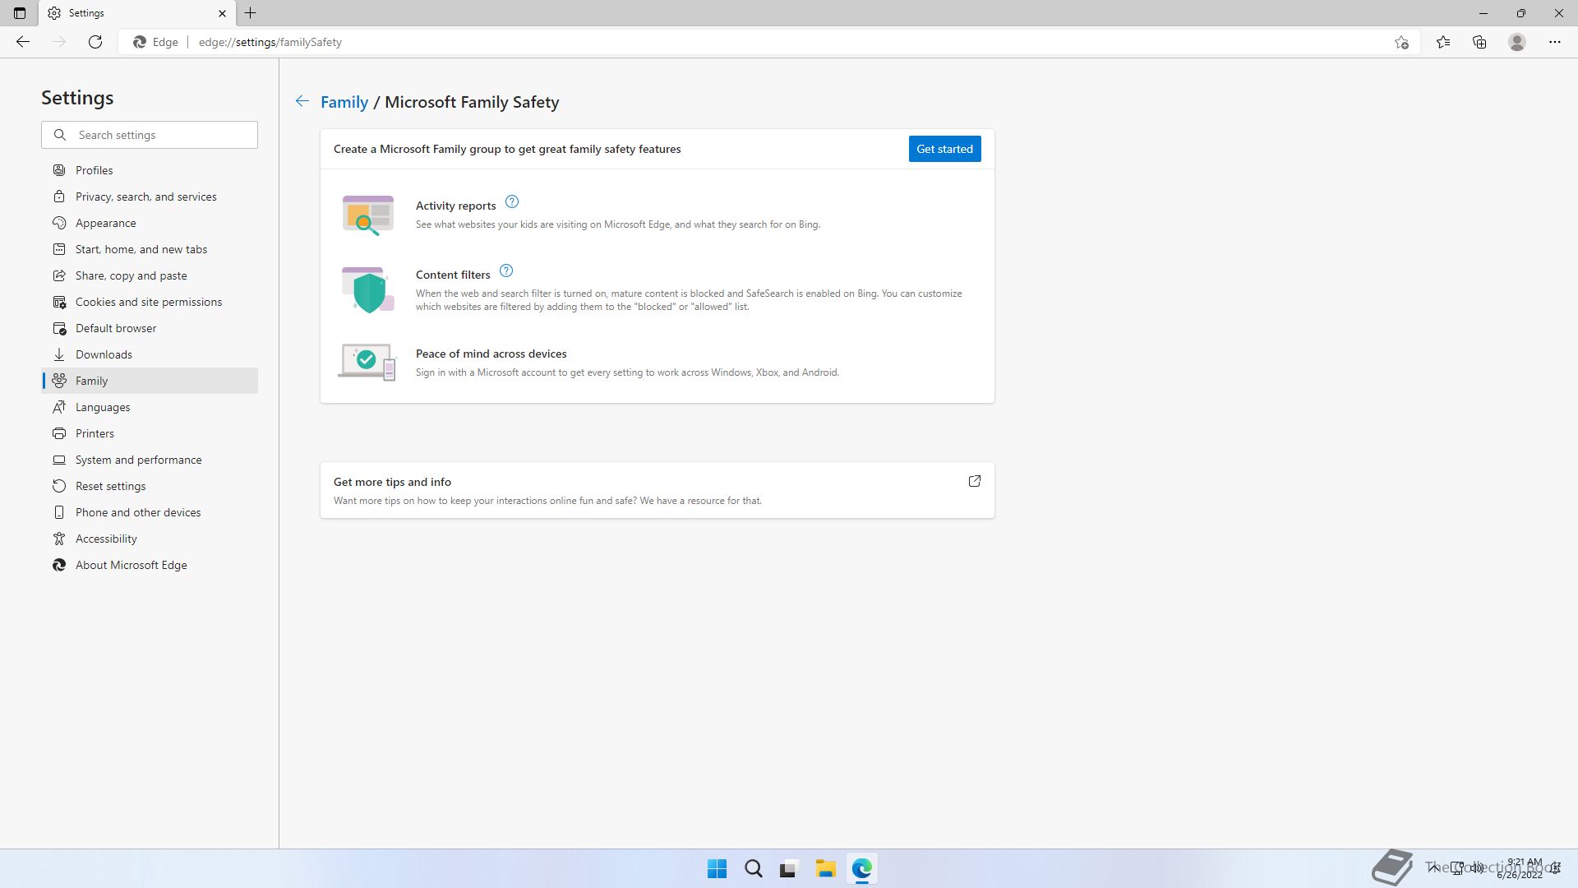Click the Activity reports heading text
The height and width of the screenshot is (888, 1578).
(x=455, y=206)
